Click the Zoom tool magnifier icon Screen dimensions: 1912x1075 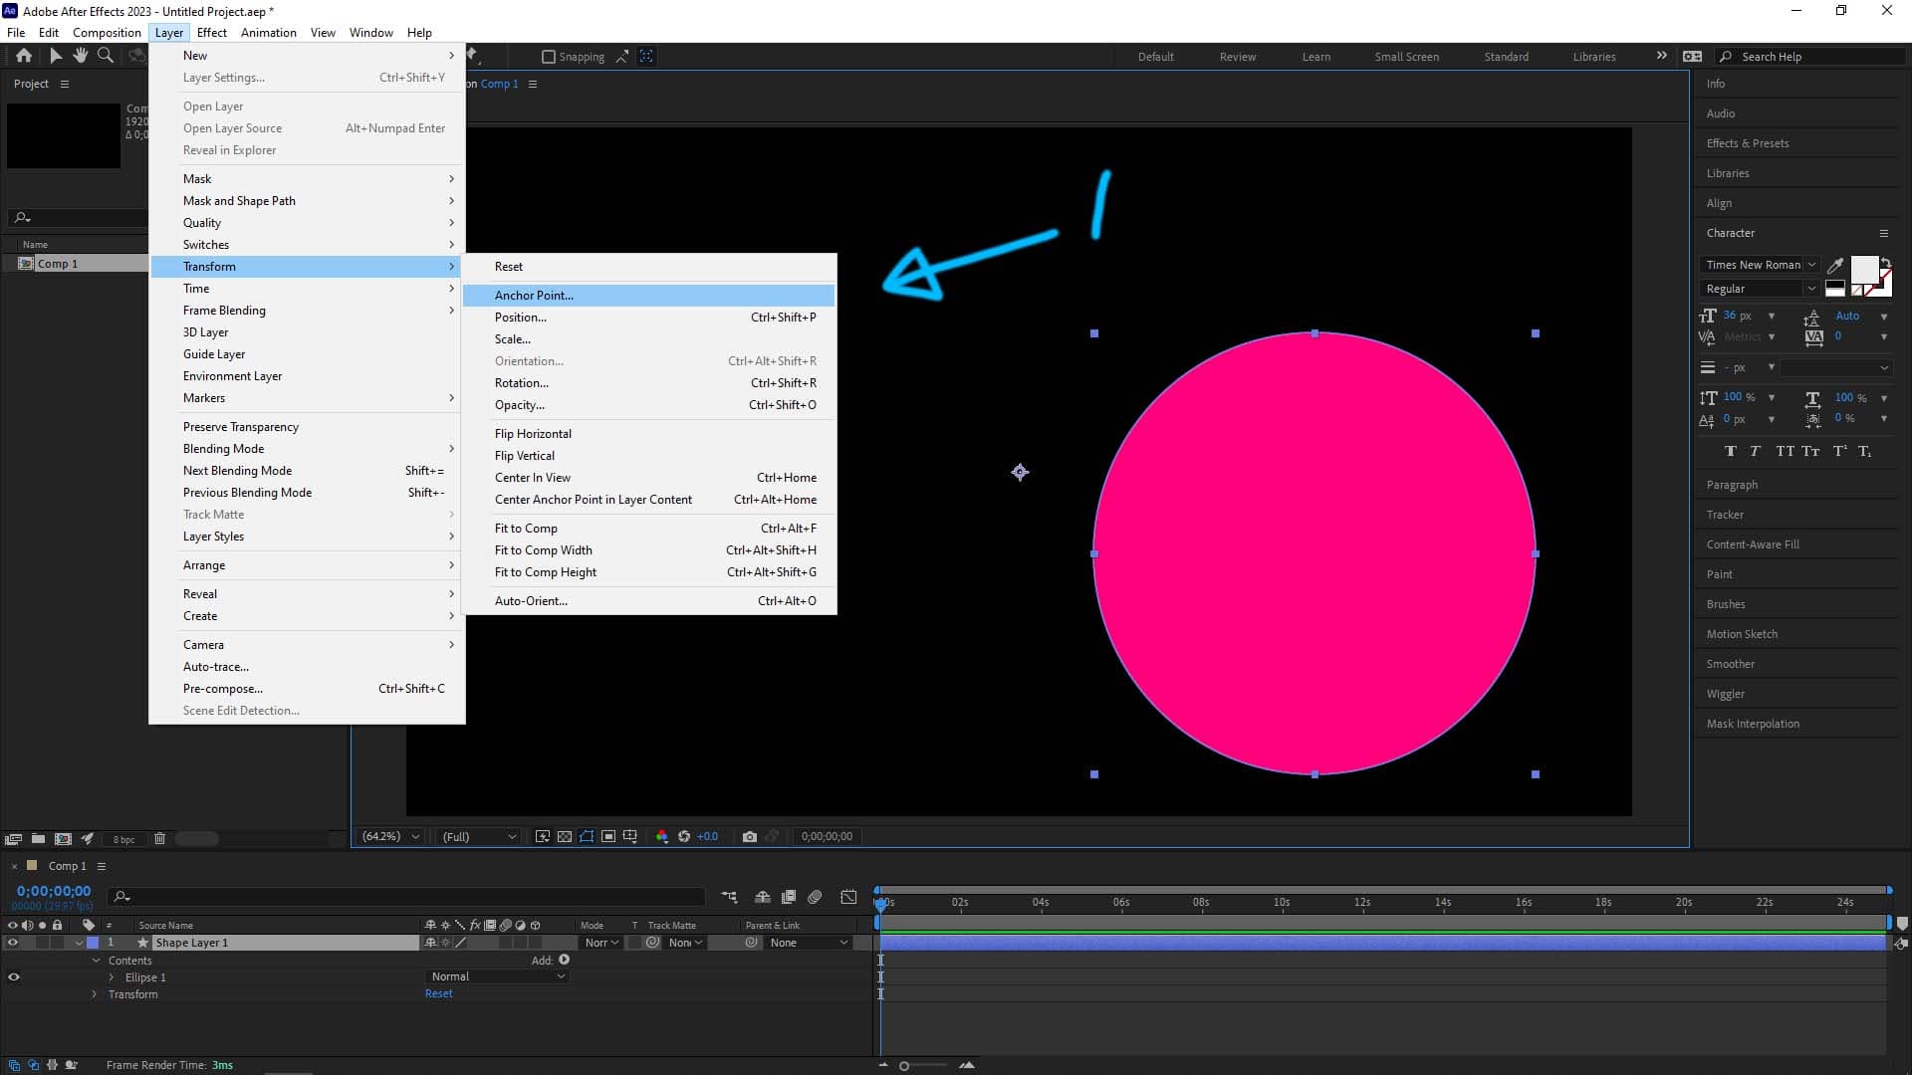coord(105,56)
